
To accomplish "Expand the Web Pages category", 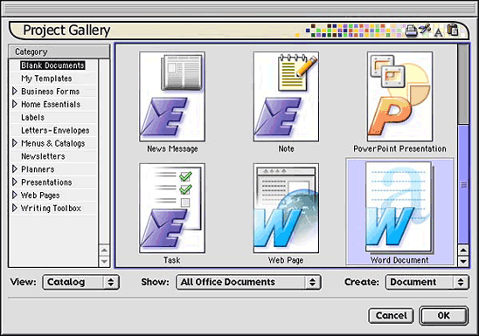I will point(14,195).
